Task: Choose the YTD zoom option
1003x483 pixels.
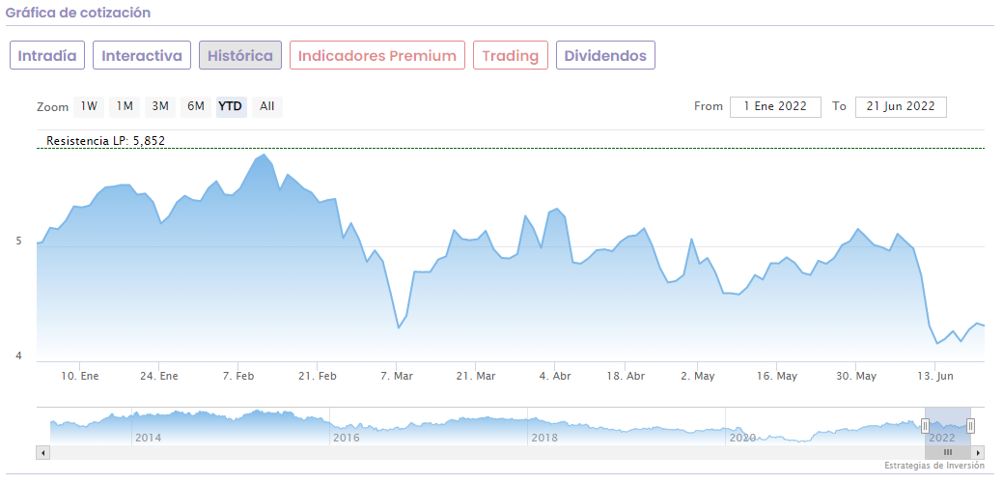Action: [231, 106]
